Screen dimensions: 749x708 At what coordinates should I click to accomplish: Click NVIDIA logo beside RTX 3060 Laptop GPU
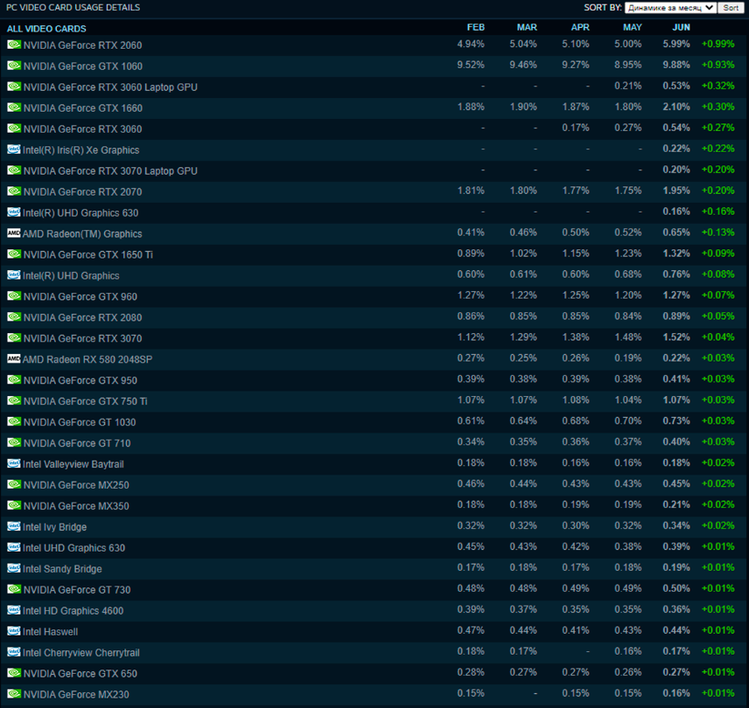pyautogui.click(x=14, y=87)
